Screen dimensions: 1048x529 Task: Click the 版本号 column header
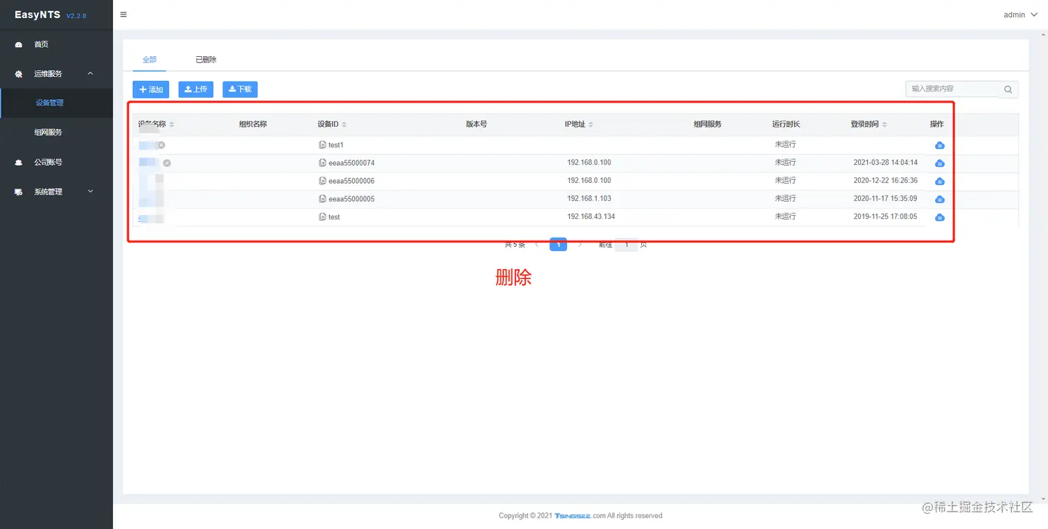coord(476,124)
